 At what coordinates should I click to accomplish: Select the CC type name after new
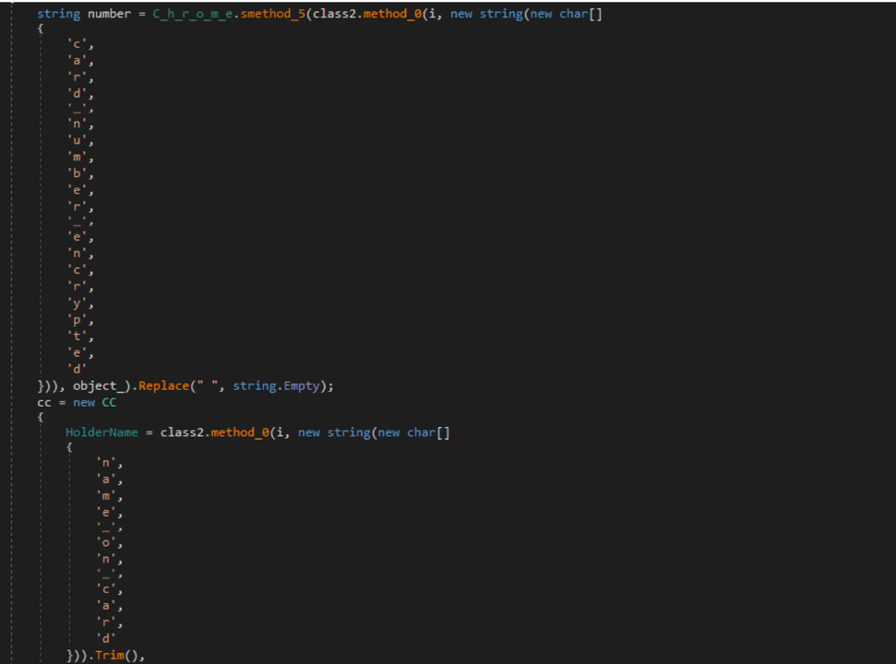click(109, 402)
